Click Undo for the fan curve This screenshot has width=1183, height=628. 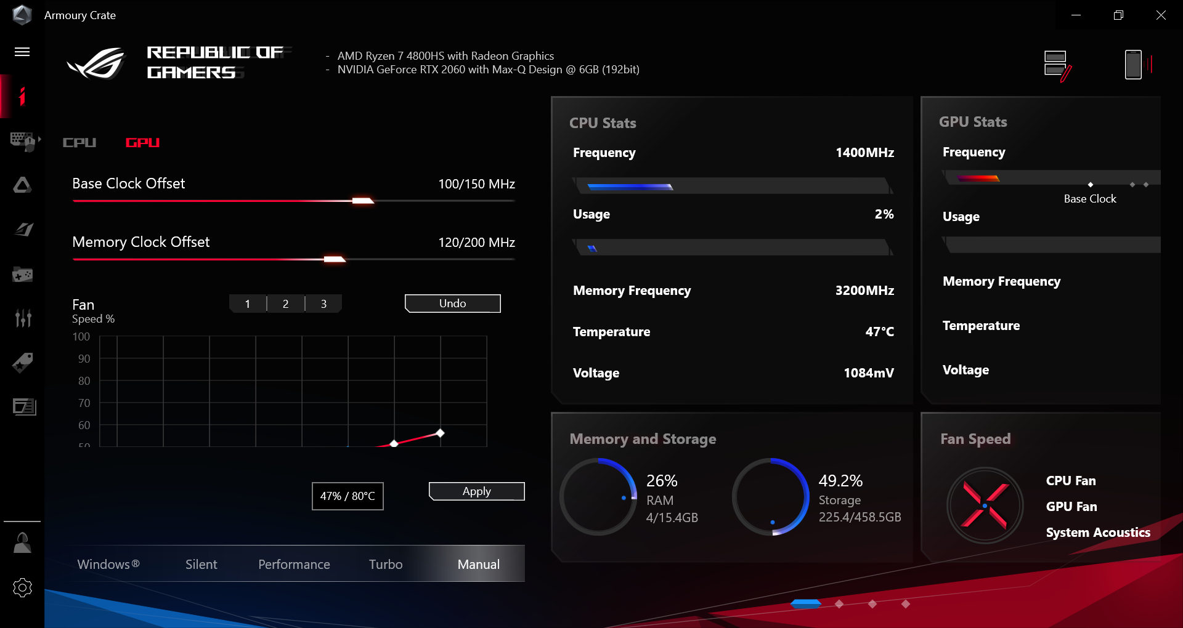452,304
